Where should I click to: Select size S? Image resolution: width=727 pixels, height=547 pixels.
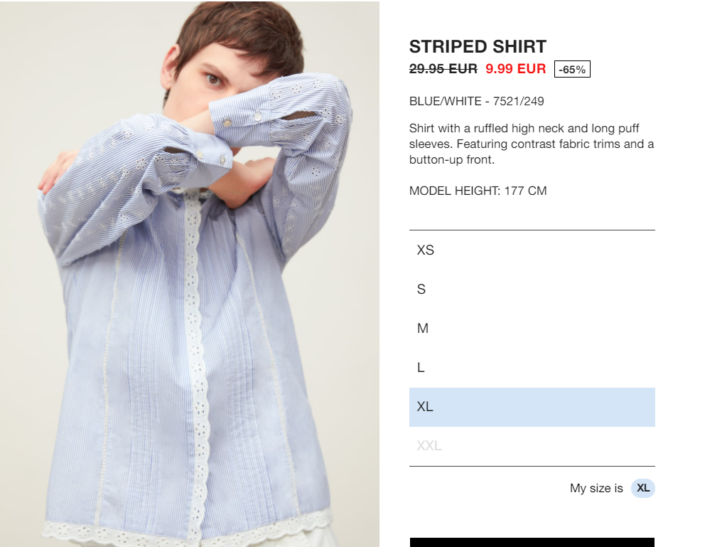coord(532,289)
